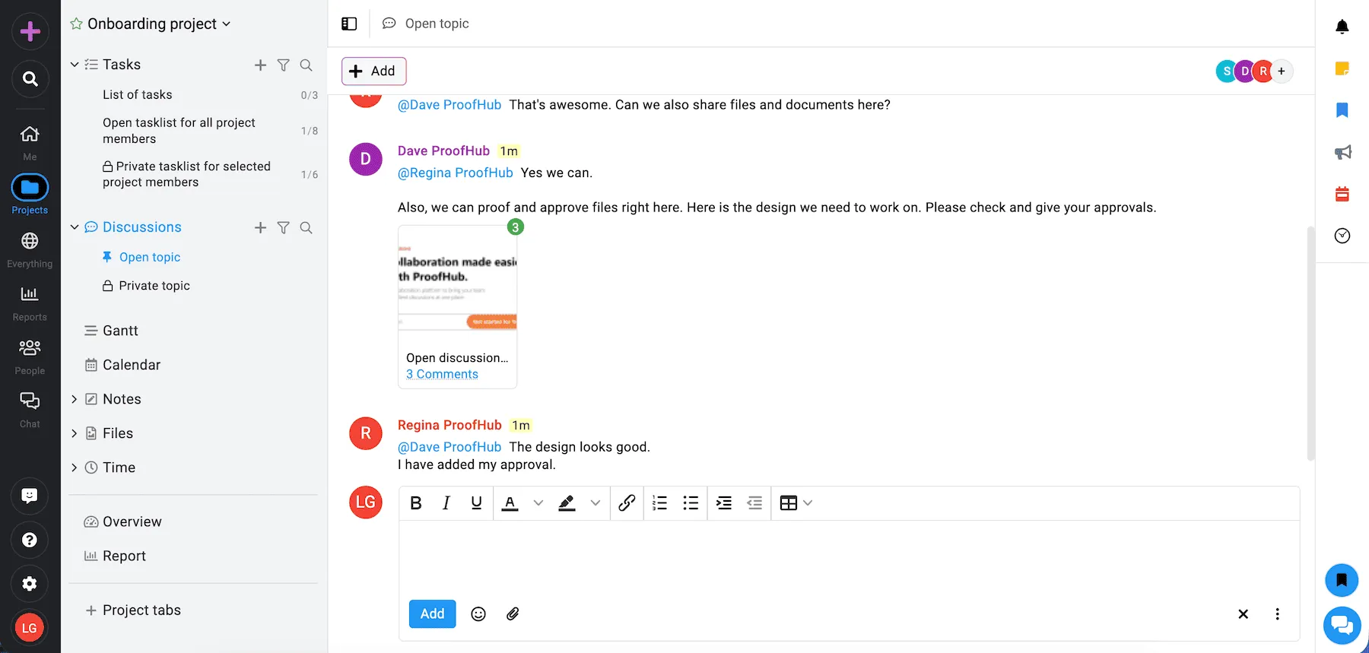Image resolution: width=1369 pixels, height=653 pixels.
Task: Open the List of tasks tasklist
Action: click(138, 94)
